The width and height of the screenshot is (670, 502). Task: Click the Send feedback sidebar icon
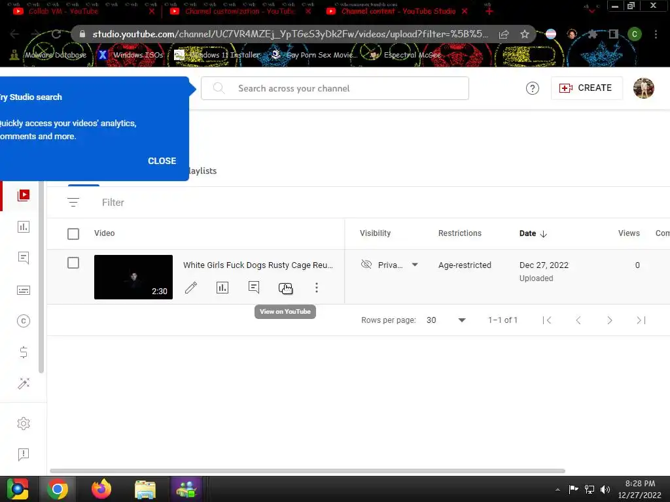pos(24,455)
